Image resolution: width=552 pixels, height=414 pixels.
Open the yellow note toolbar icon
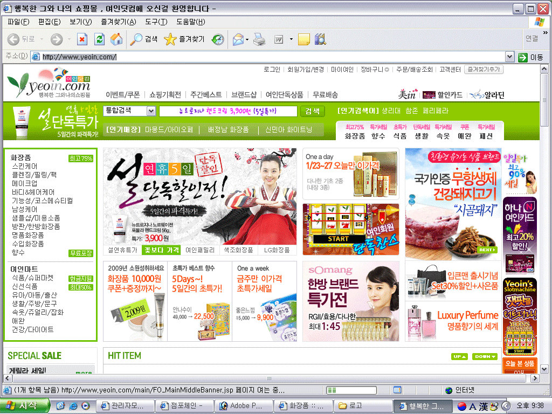[304, 39]
